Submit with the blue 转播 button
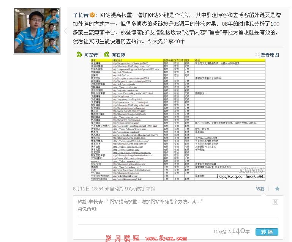 tap(267, 232)
